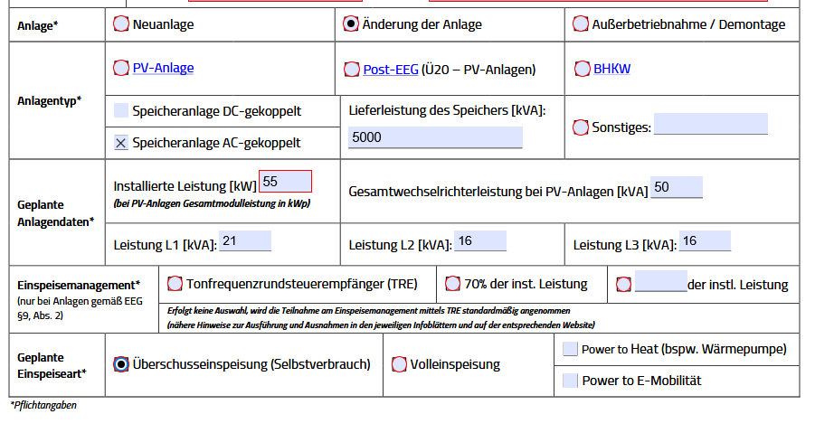Select the Sonstiges radio button
Screen dimensions: 834x433
click(x=581, y=127)
